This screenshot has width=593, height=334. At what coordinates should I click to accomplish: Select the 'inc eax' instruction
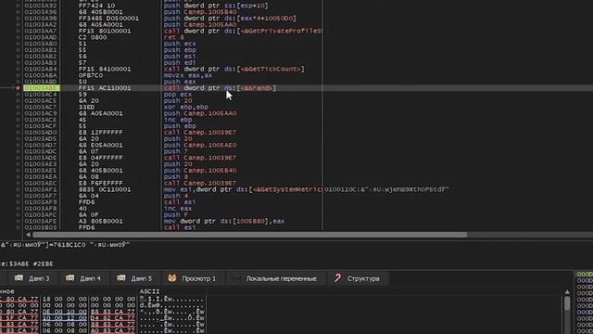pos(178,209)
